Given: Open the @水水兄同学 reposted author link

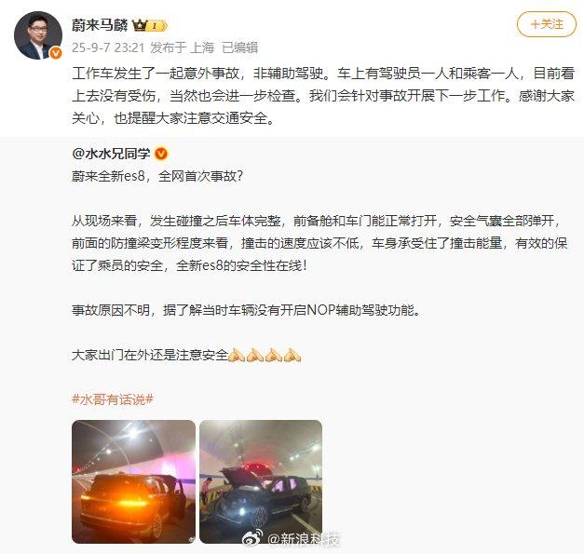Looking at the screenshot, I should pyautogui.click(x=111, y=154).
